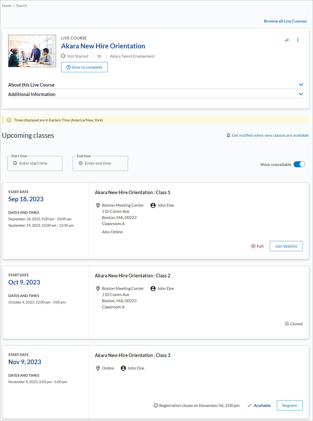The width and height of the screenshot is (313, 421).
Task: Click the Akara New Hire Orientation : Class 1 heading
Action: pyautogui.click(x=133, y=192)
